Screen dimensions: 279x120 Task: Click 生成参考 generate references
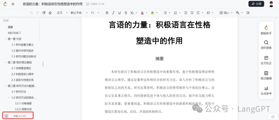pyautogui.click(x=266, y=91)
